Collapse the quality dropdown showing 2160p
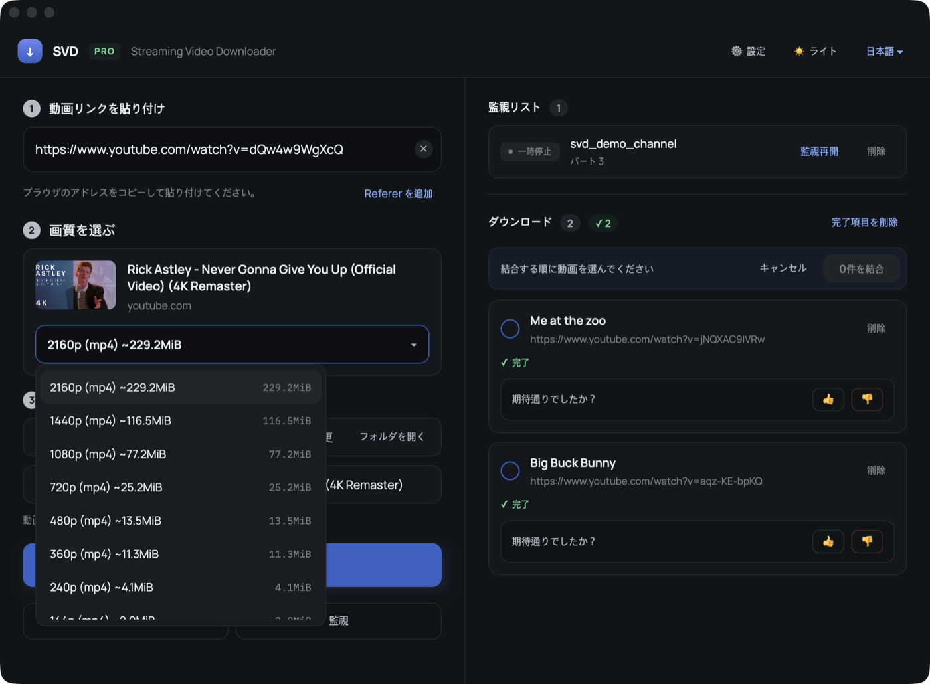This screenshot has width=930, height=684. point(232,345)
